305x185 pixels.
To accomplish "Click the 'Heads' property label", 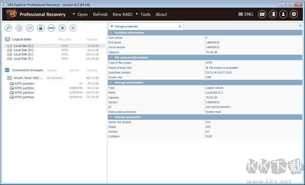I will [x=112, y=127].
